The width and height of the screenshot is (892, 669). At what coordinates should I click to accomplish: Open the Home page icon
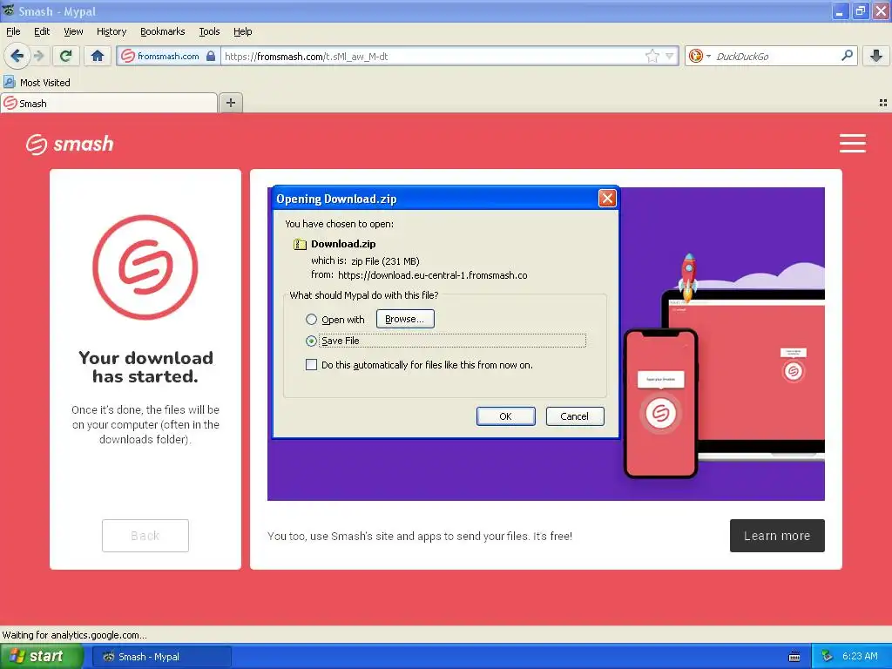(98, 56)
